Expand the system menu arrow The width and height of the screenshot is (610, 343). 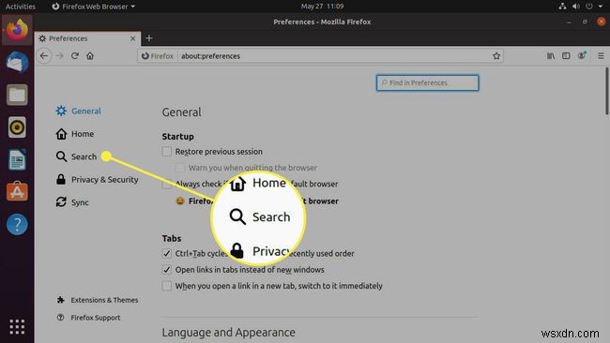(x=601, y=7)
